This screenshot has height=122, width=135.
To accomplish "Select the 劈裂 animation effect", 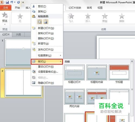I will coord(105,18).
